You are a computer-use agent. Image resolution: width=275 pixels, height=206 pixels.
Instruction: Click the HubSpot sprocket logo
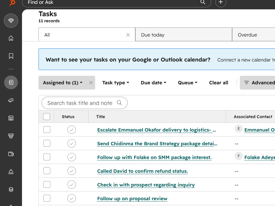(12, 2)
